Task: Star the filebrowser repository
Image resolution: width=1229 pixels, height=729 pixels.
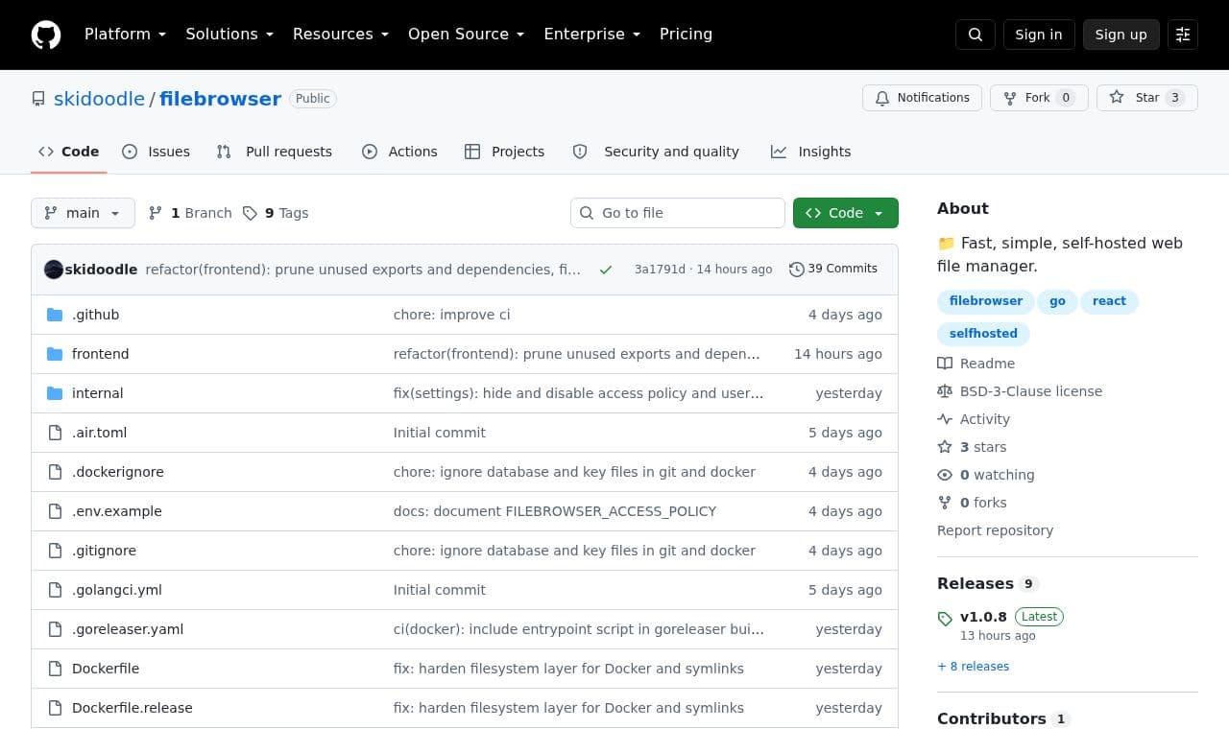Action: (x=1147, y=98)
